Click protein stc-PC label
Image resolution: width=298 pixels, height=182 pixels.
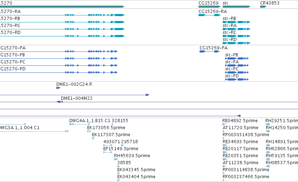coord(232,69)
